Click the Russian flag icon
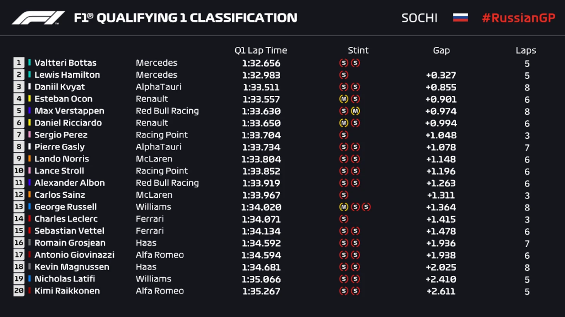This screenshot has width=565, height=317. tap(460, 18)
